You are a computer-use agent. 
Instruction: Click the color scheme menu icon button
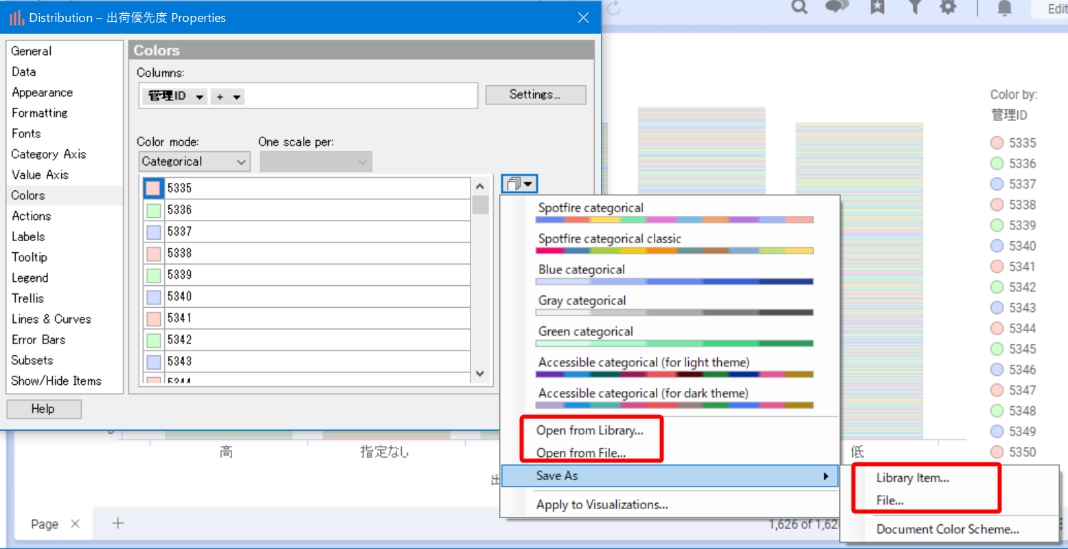tap(519, 183)
